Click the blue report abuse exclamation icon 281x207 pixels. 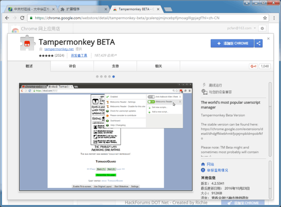[203, 170]
